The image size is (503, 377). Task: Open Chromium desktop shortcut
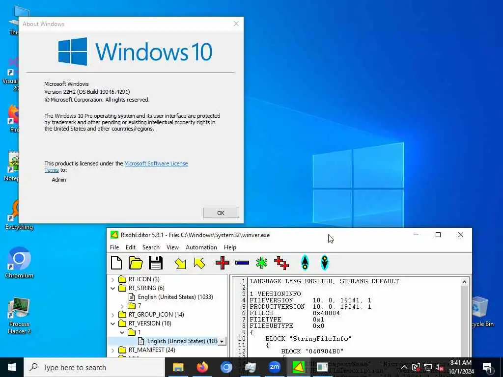click(x=19, y=263)
